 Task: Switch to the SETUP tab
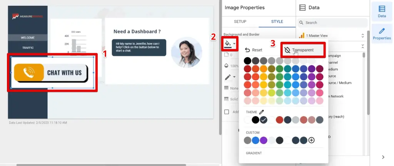coord(240,21)
